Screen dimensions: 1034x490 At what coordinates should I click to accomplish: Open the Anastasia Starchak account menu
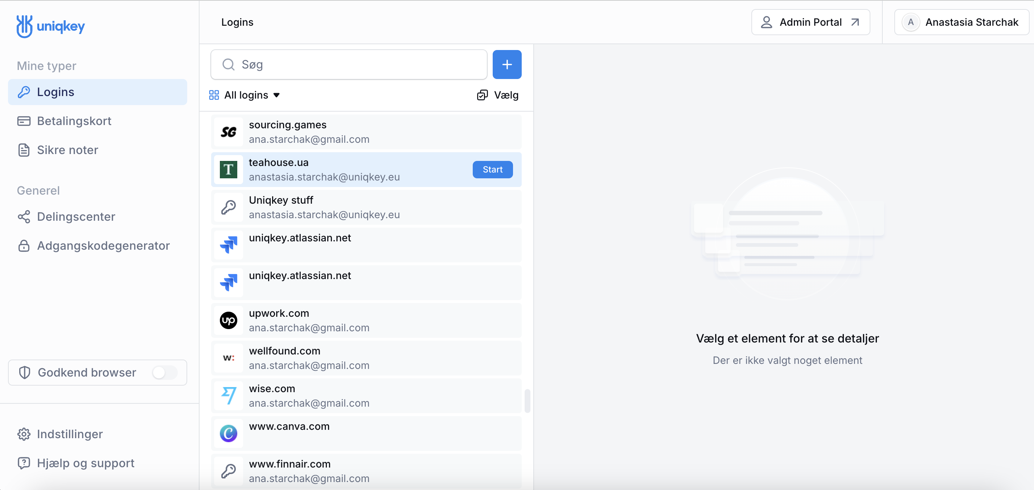[x=961, y=22]
